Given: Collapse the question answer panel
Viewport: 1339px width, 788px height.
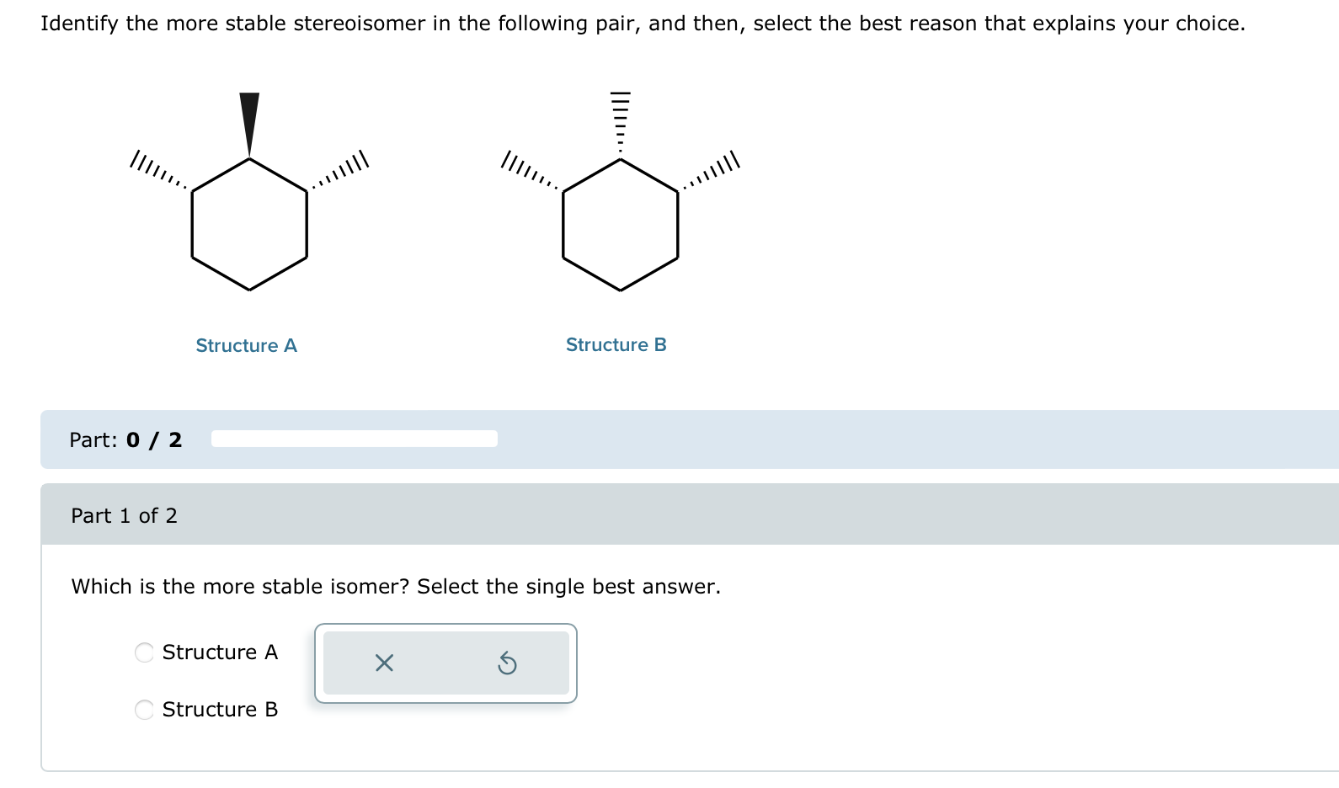Looking at the screenshot, I should click(x=124, y=515).
